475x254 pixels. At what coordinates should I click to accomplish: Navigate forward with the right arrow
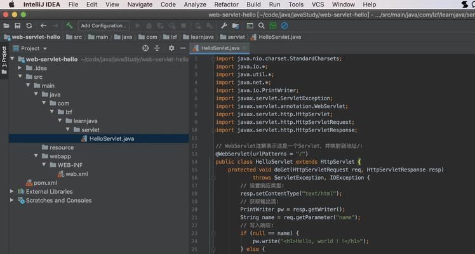55,26
